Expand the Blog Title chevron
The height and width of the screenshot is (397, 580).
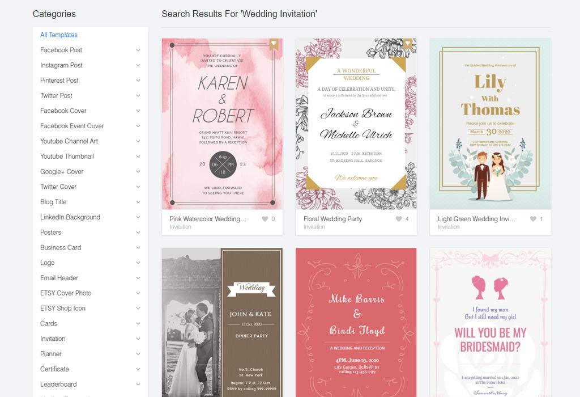click(138, 202)
